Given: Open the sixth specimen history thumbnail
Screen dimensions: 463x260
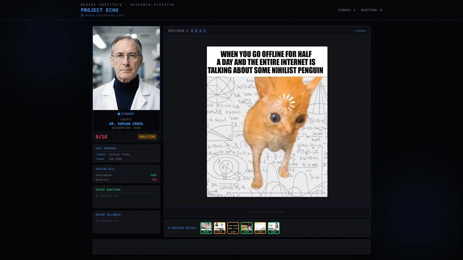Looking at the screenshot, I should coord(274,228).
